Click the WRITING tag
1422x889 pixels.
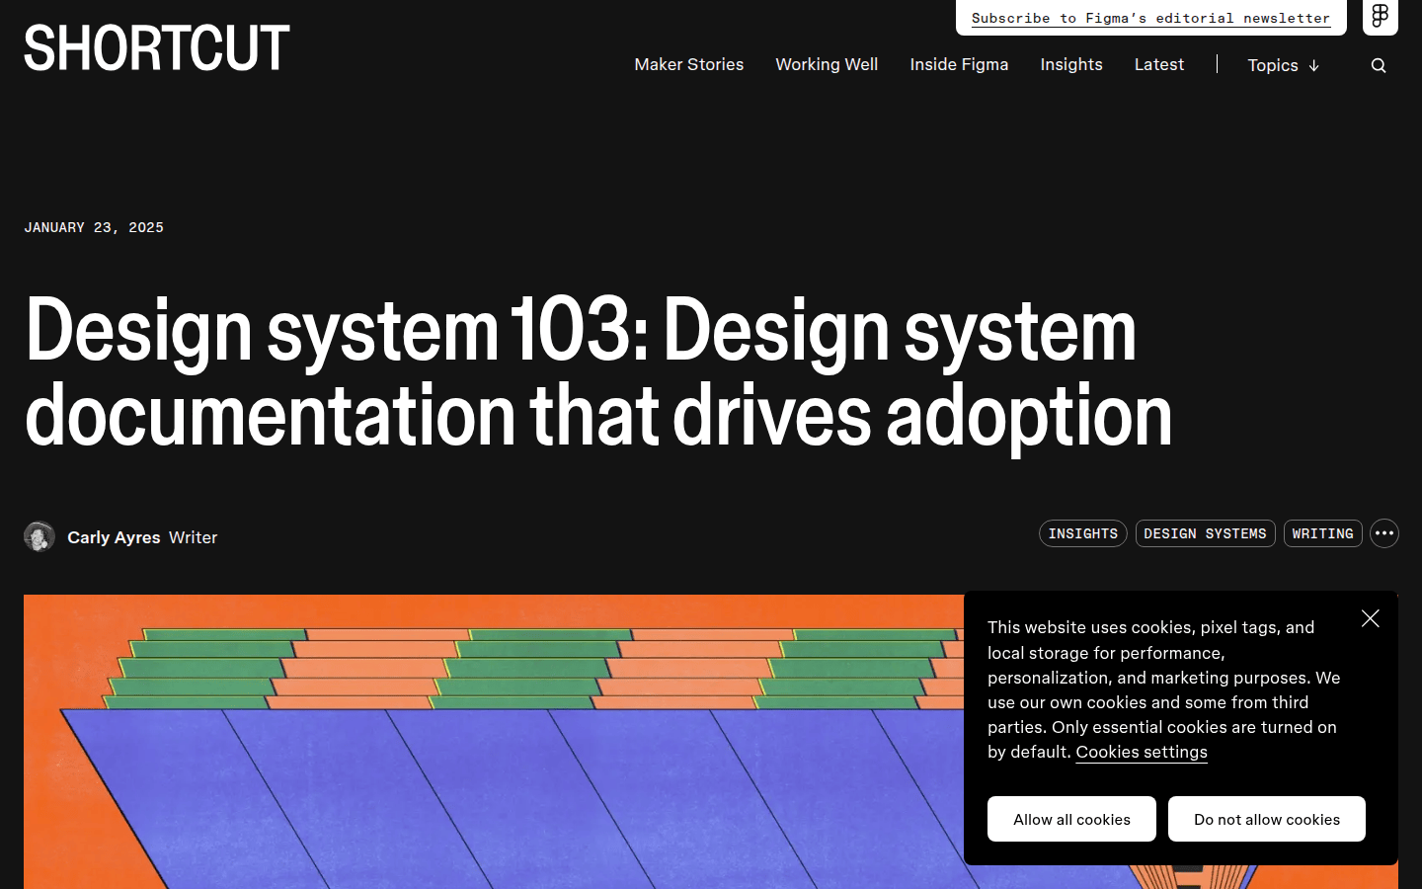(1322, 533)
